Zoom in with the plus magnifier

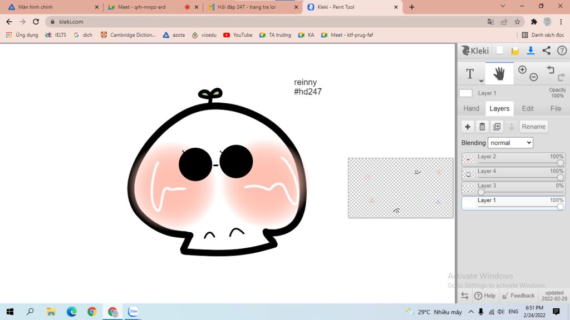pyautogui.click(x=522, y=69)
